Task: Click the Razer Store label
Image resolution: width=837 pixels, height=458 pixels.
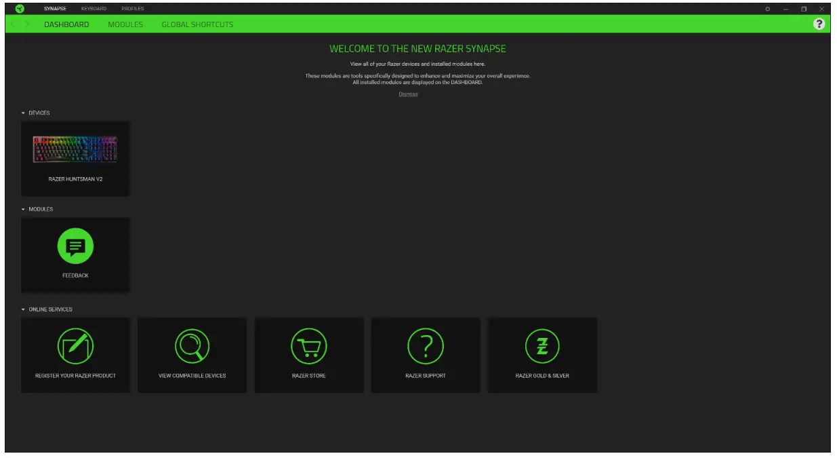Action: coord(308,375)
